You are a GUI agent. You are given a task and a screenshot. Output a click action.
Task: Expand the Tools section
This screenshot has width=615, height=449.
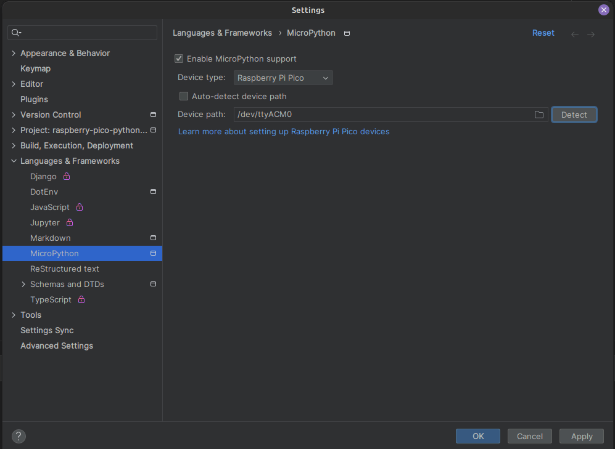pos(14,315)
